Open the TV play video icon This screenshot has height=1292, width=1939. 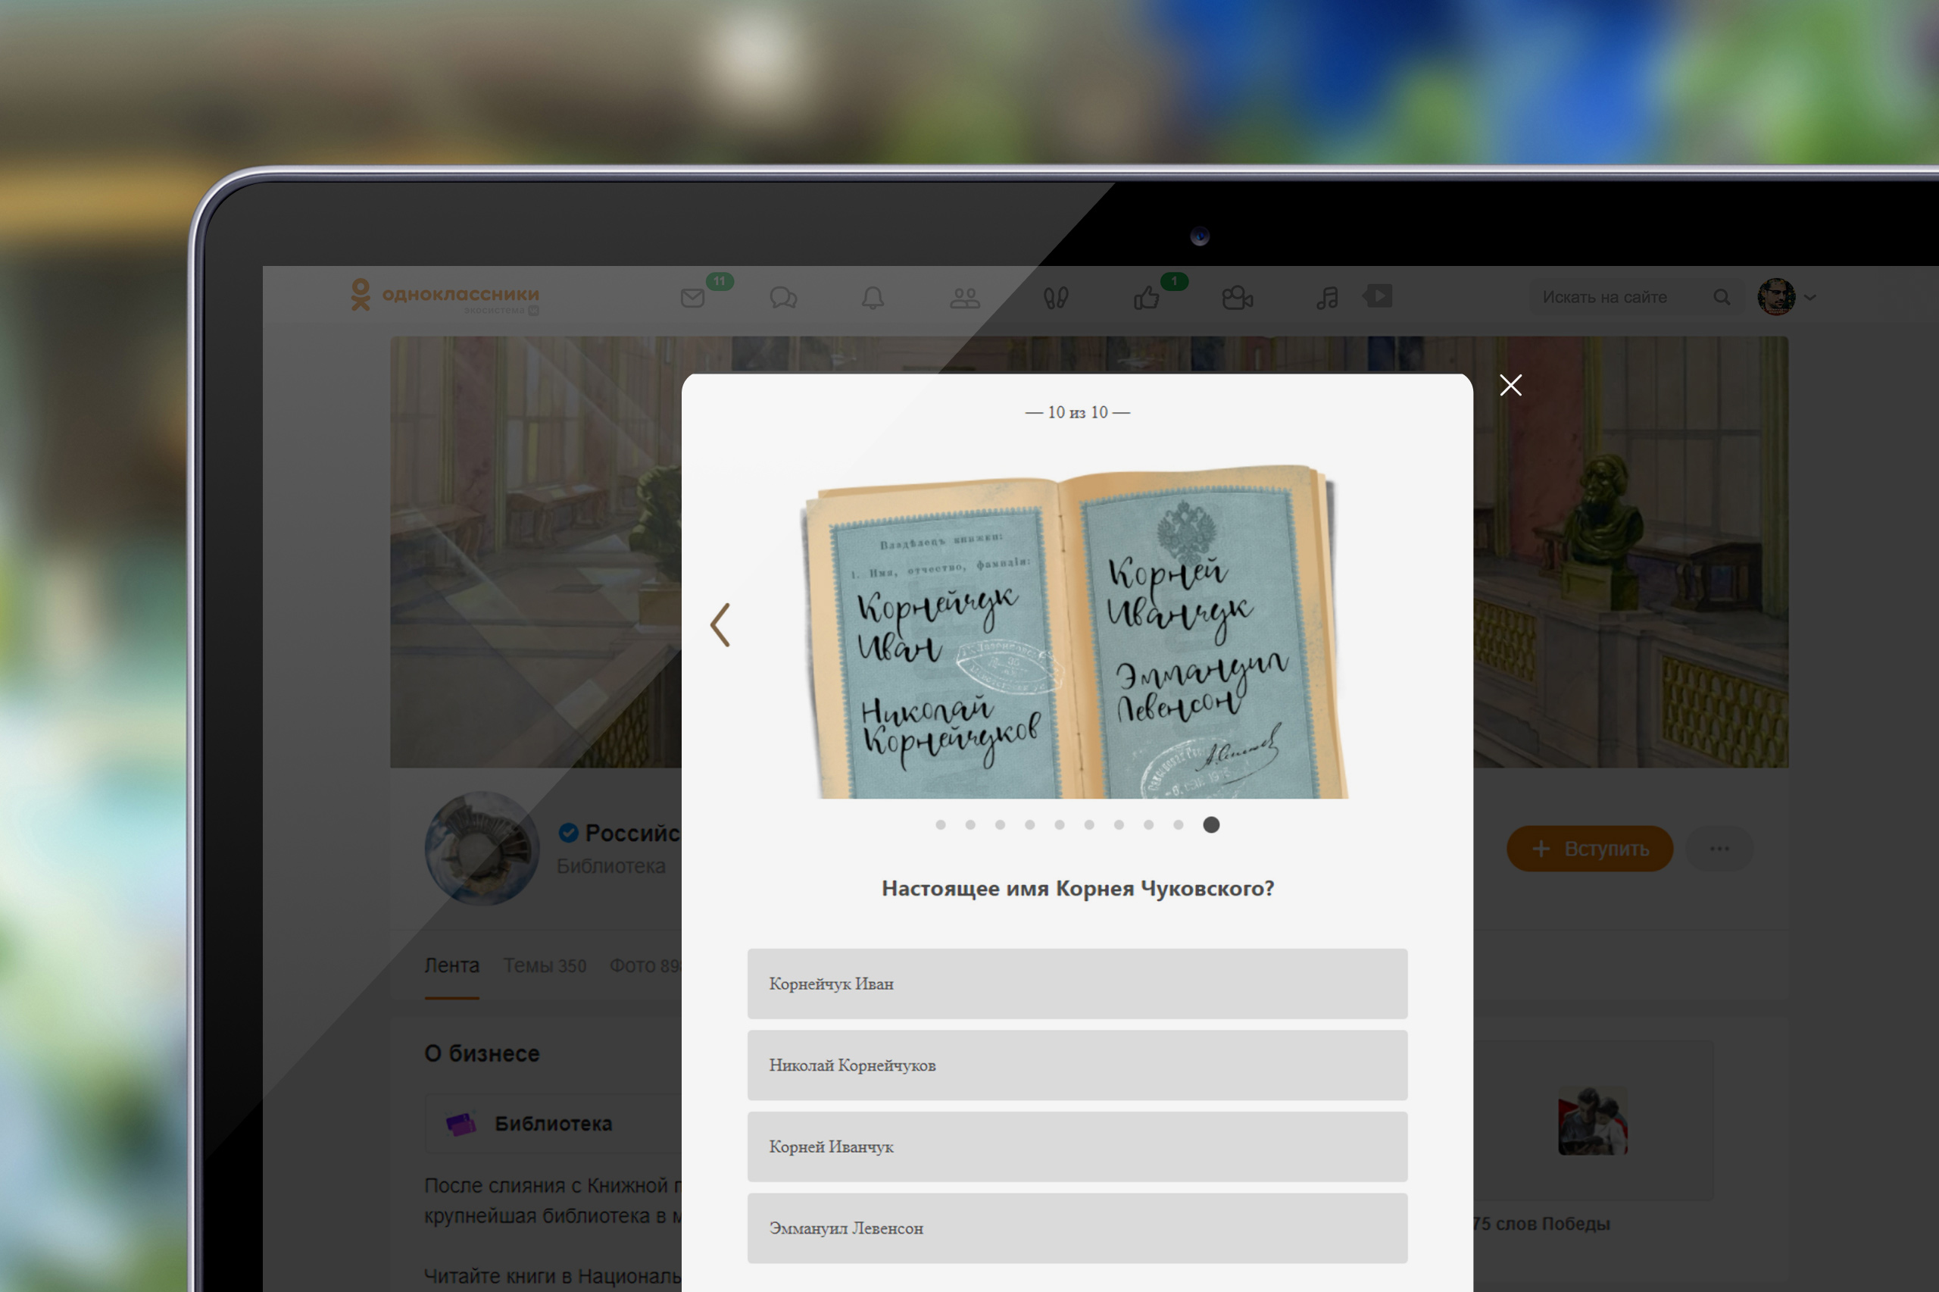click(x=1378, y=296)
